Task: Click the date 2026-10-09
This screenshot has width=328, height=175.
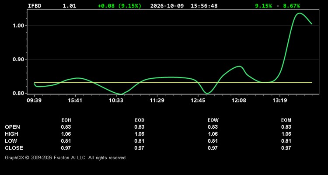Action: coord(167,6)
